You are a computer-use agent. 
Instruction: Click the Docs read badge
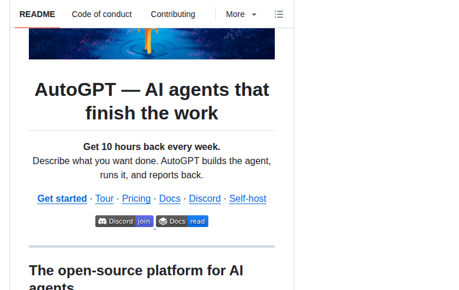182,221
